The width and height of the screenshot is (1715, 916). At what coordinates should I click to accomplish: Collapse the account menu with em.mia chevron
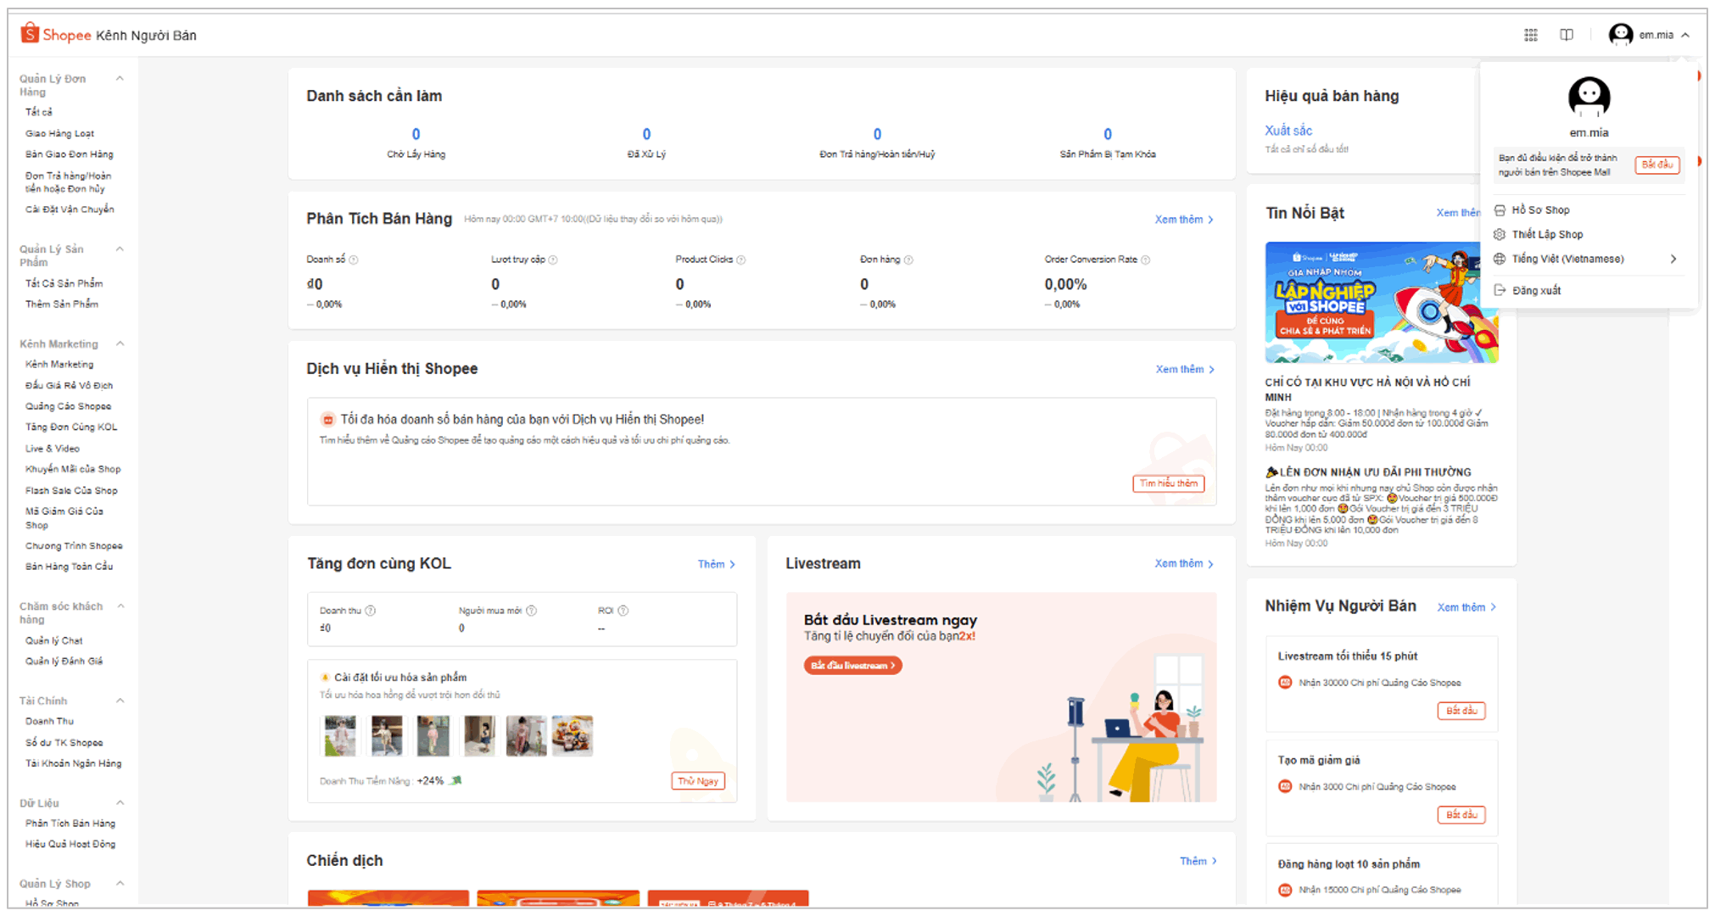(1686, 35)
